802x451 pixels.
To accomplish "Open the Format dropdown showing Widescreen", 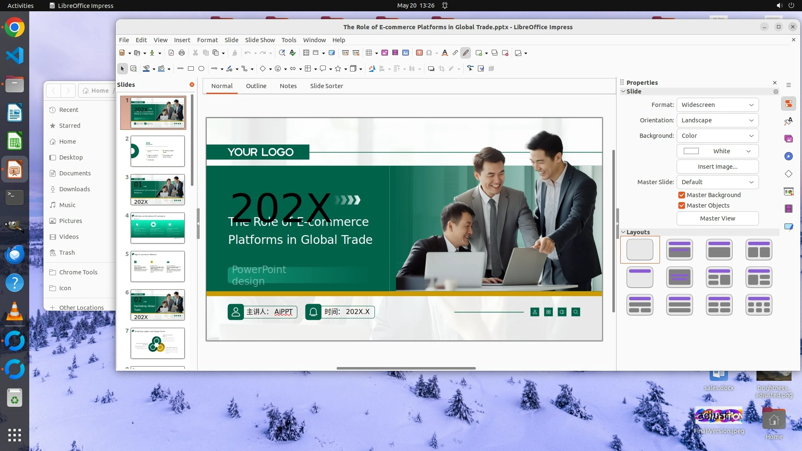I will point(717,105).
